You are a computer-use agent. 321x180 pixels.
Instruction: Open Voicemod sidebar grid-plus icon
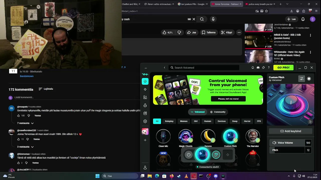click(145, 97)
